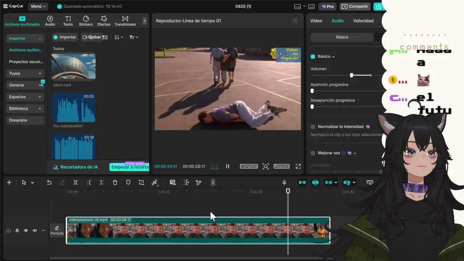Select the robot.mp4 thumbnail
The width and height of the screenshot is (464, 261).
tap(74, 67)
